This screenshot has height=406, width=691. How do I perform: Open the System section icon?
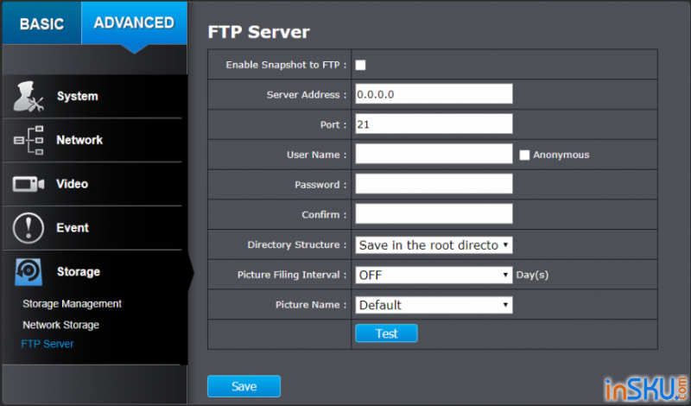(x=29, y=96)
